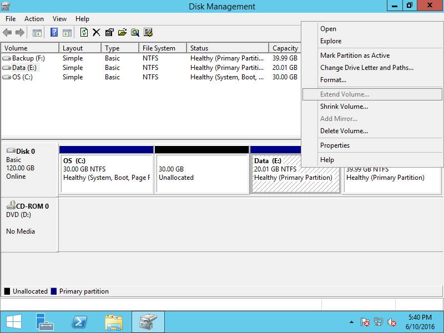Sort by the Type column header
This screenshot has width=444, height=333.
tap(120, 48)
